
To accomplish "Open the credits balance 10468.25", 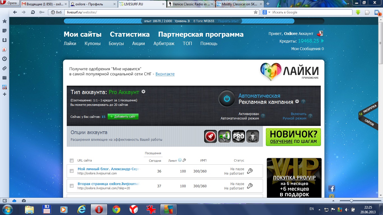I will point(308,41).
